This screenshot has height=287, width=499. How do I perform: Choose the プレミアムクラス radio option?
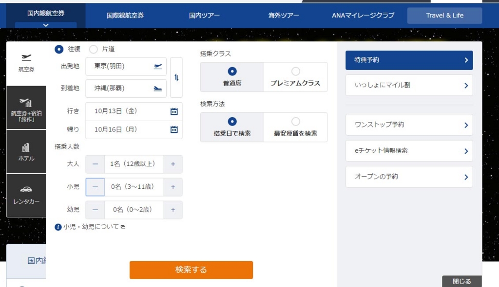pyautogui.click(x=295, y=72)
